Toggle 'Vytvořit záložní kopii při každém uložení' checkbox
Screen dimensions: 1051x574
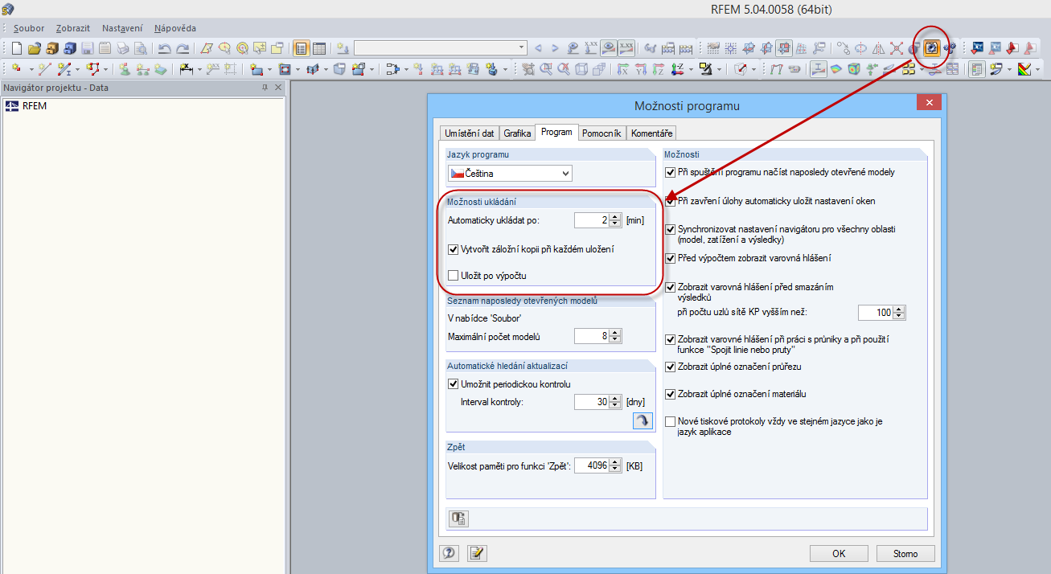454,249
